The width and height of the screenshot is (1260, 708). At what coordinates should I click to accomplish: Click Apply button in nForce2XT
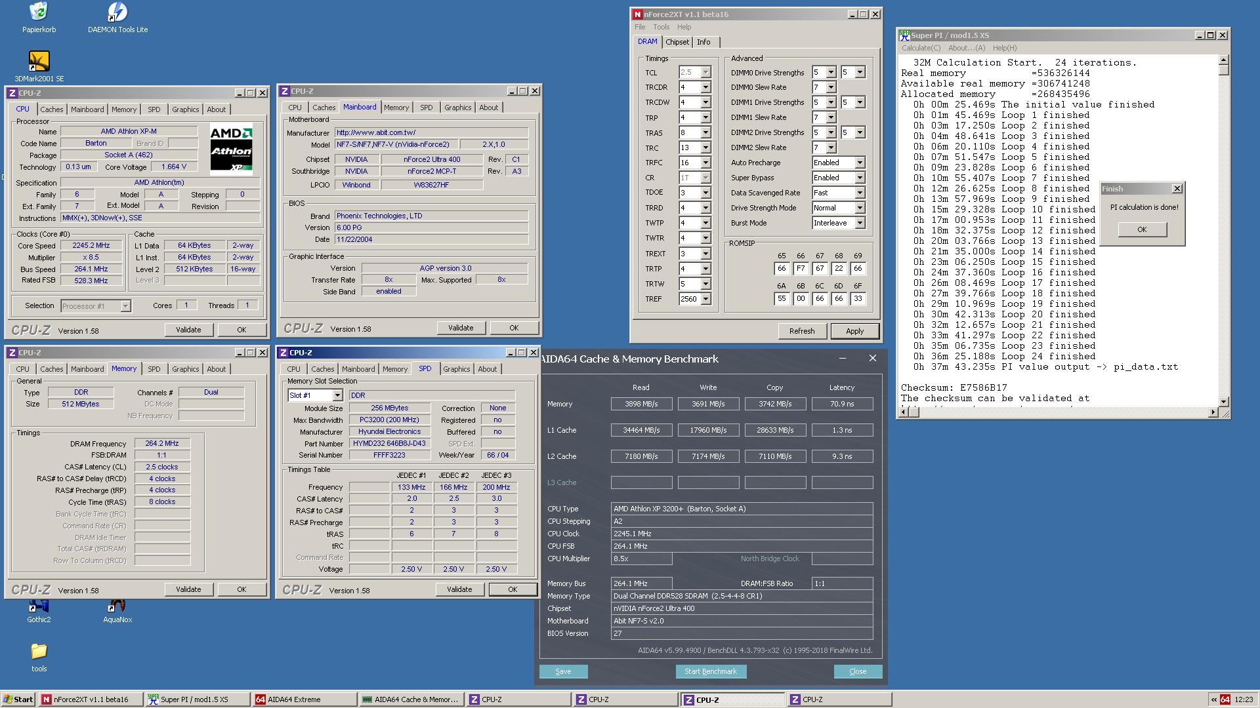[854, 331]
